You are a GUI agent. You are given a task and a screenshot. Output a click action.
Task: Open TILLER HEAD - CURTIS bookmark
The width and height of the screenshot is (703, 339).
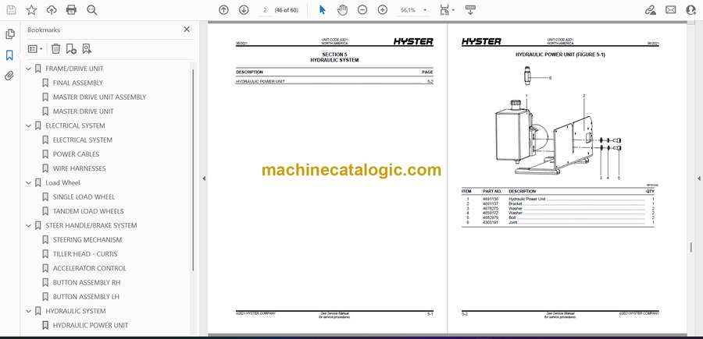coord(85,254)
